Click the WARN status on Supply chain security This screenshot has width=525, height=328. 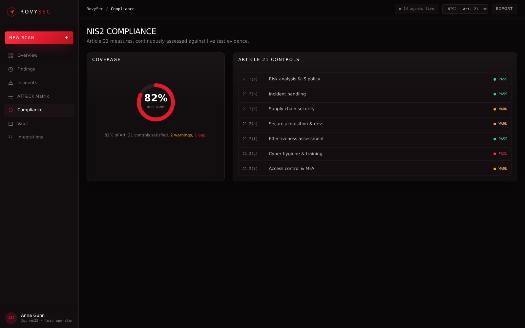tap(500, 109)
